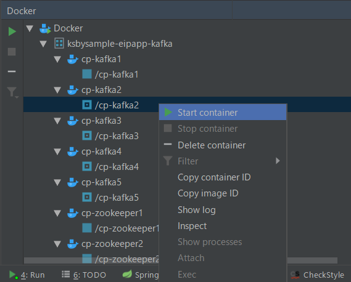The image size is (351, 282).
Task: Click the green run icon in Docker toolbar
Action: (x=12, y=31)
